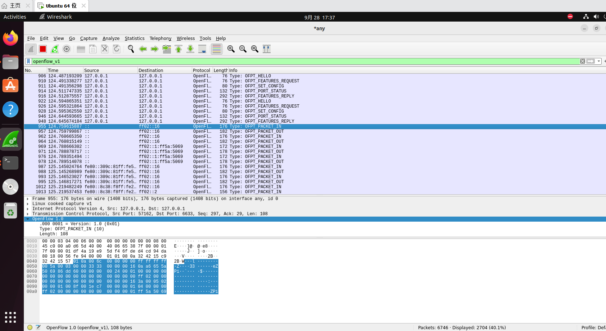The height and width of the screenshot is (331, 606).
Task: Collapse the OpenFlow 1.0 tree node
Action: pyautogui.click(x=28, y=219)
